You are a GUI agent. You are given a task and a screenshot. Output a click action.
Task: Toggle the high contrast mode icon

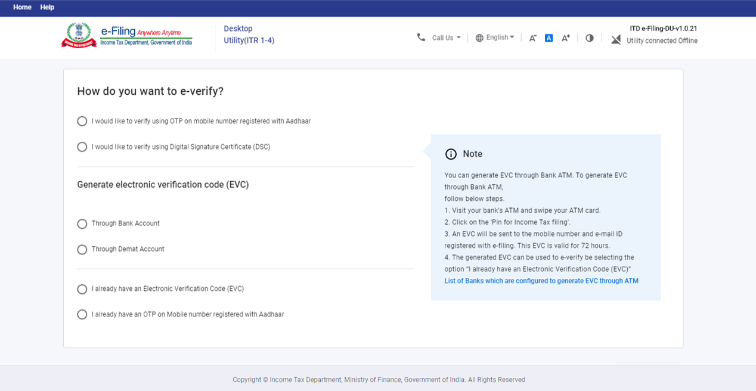(590, 38)
